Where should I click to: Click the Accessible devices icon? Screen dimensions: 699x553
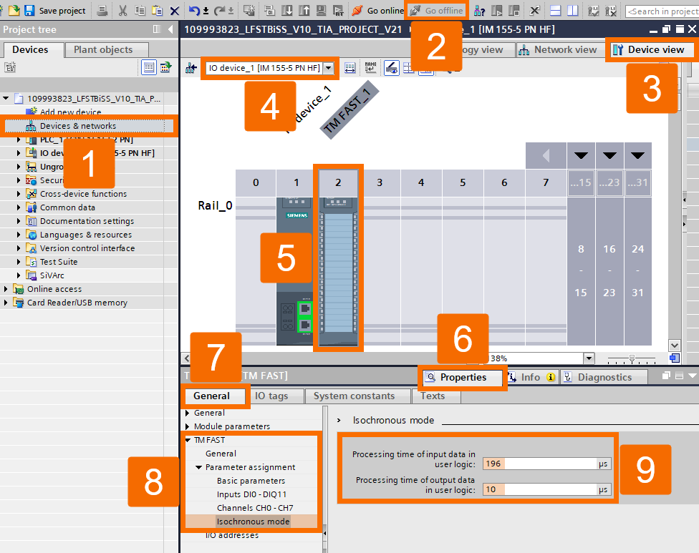point(479,10)
